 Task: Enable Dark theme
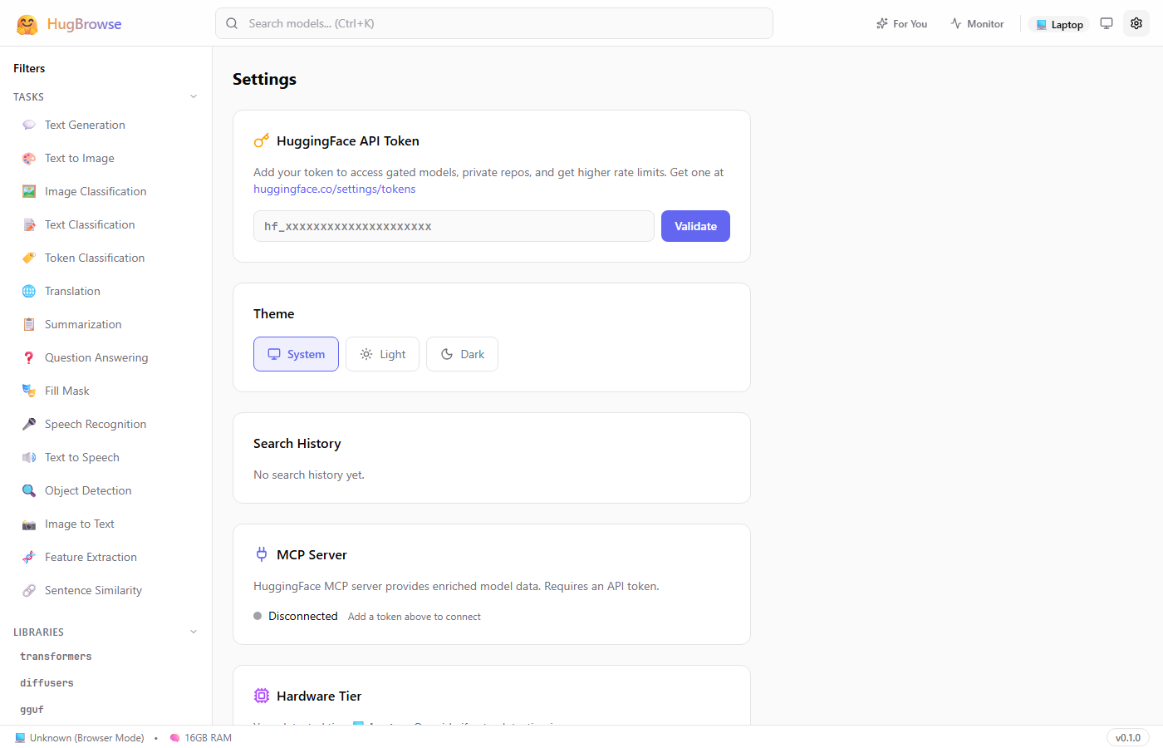click(462, 353)
